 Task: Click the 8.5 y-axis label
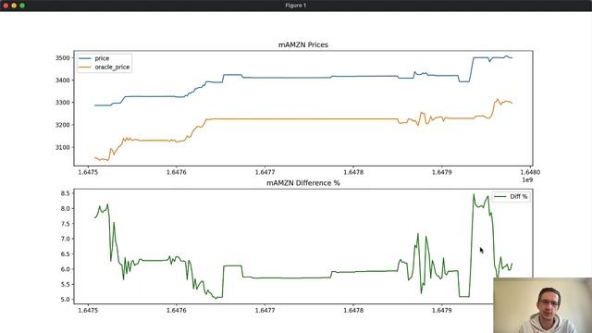[x=66, y=193]
